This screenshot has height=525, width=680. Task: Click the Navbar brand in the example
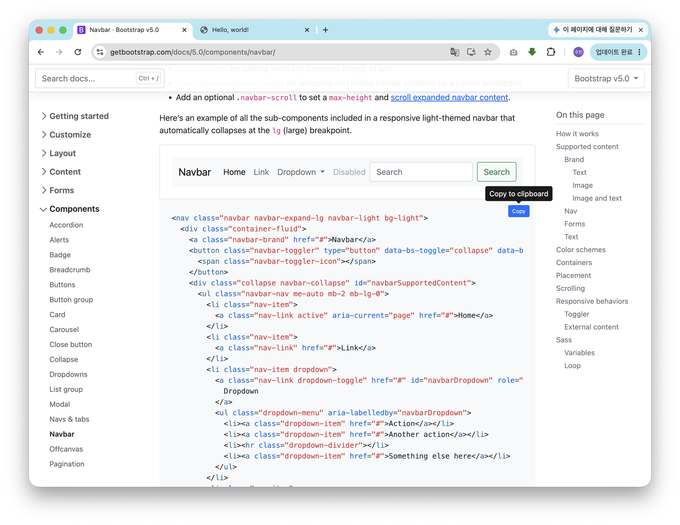coord(194,172)
